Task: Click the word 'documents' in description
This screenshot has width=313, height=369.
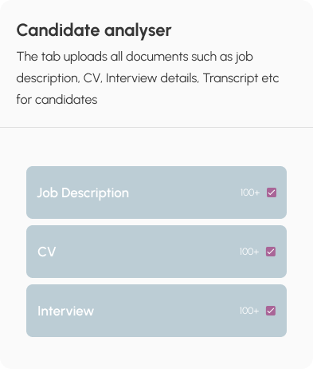Action: tap(157, 57)
